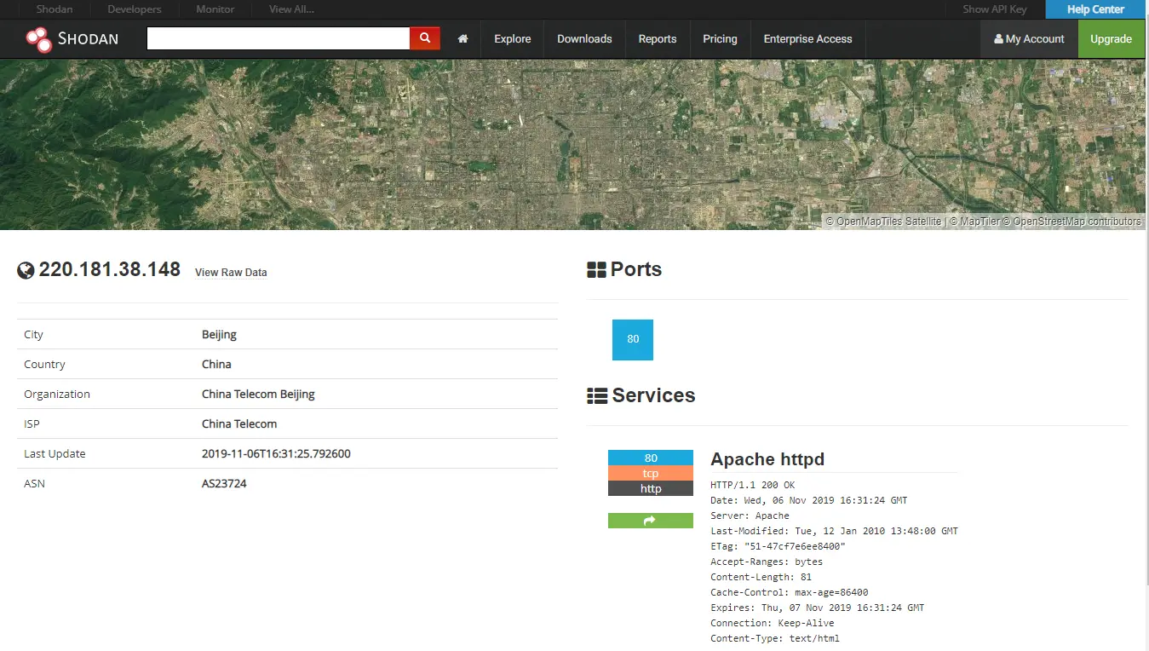The image size is (1149, 651).
Task: Click the Accept-Ranges: bytes line
Action: point(767,562)
